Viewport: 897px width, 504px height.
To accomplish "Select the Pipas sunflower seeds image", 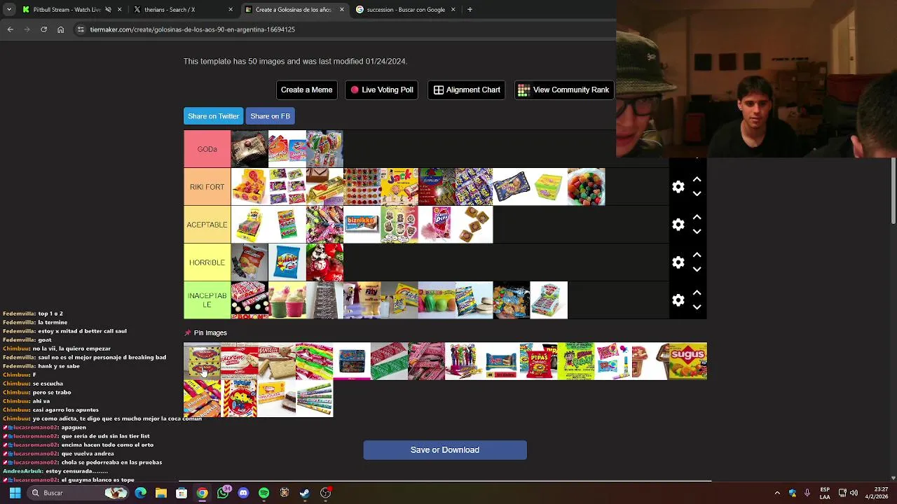I will [x=538, y=361].
